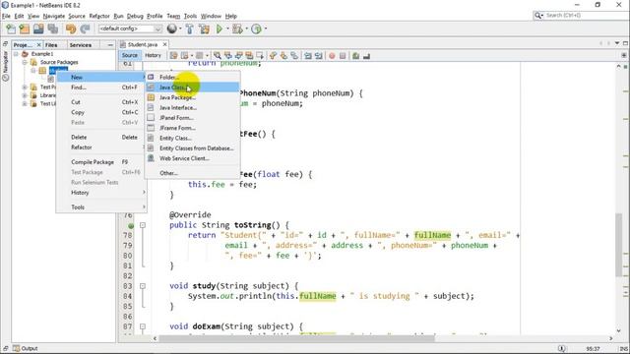The height and width of the screenshot is (354, 630).
Task: Click the editor horizontal scrollbar thumb
Action: coord(296,338)
